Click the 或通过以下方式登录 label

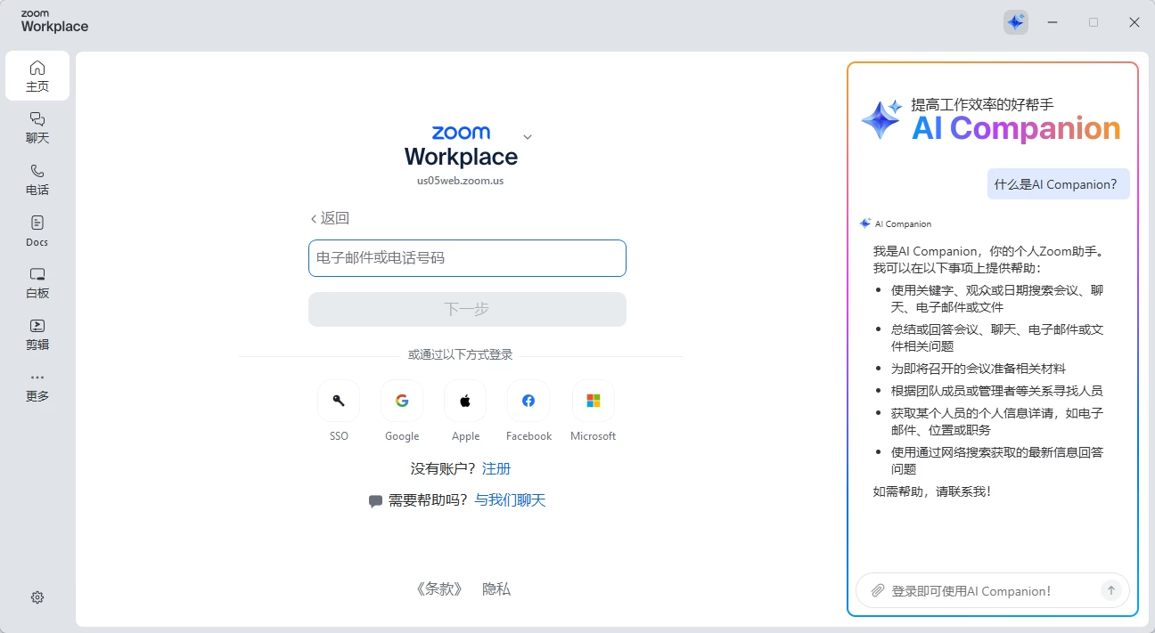461,354
